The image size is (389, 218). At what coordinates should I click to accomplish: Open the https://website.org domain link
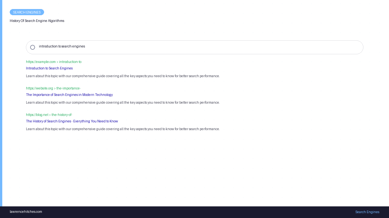(40, 88)
